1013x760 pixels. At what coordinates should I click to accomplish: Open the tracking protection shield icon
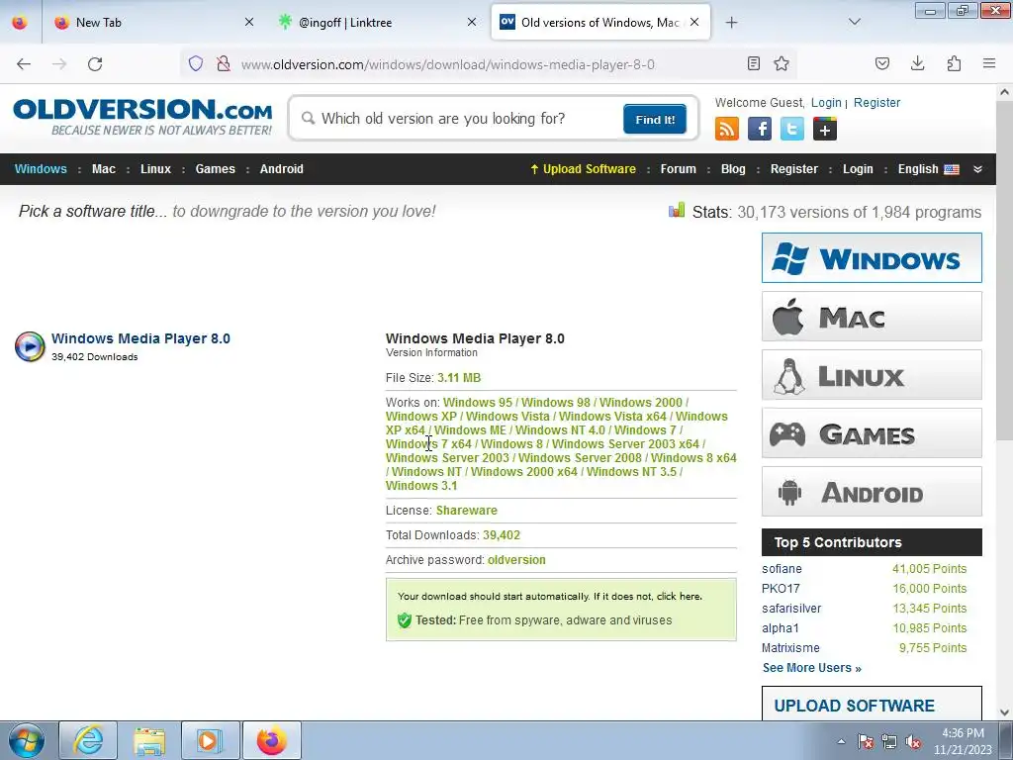coord(196,63)
